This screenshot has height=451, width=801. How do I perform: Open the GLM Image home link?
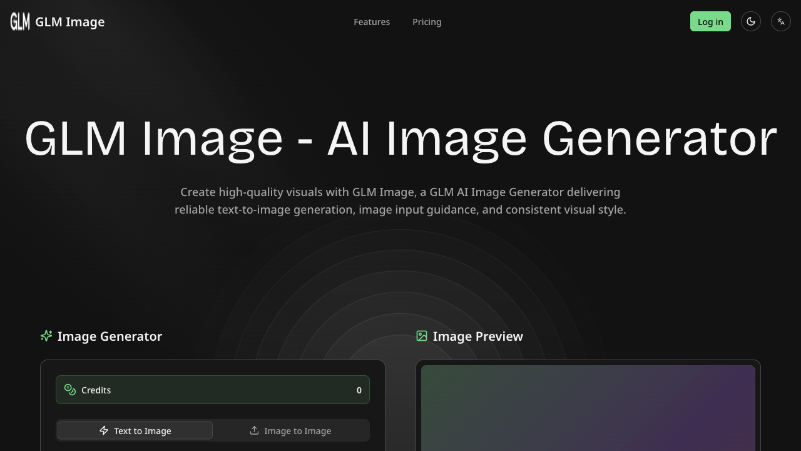tap(58, 22)
